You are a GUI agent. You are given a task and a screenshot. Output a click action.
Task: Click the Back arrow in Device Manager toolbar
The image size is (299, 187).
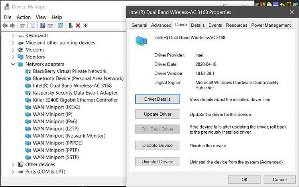pos(5,25)
